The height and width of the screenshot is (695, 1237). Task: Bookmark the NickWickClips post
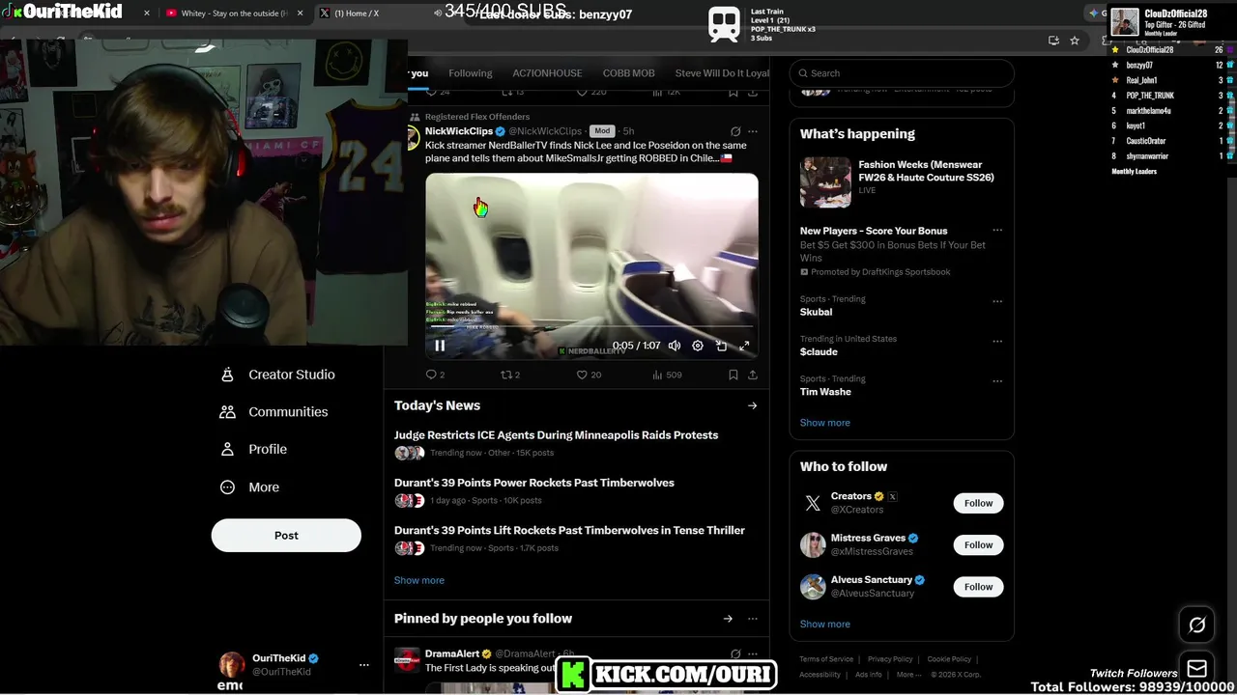[734, 375]
